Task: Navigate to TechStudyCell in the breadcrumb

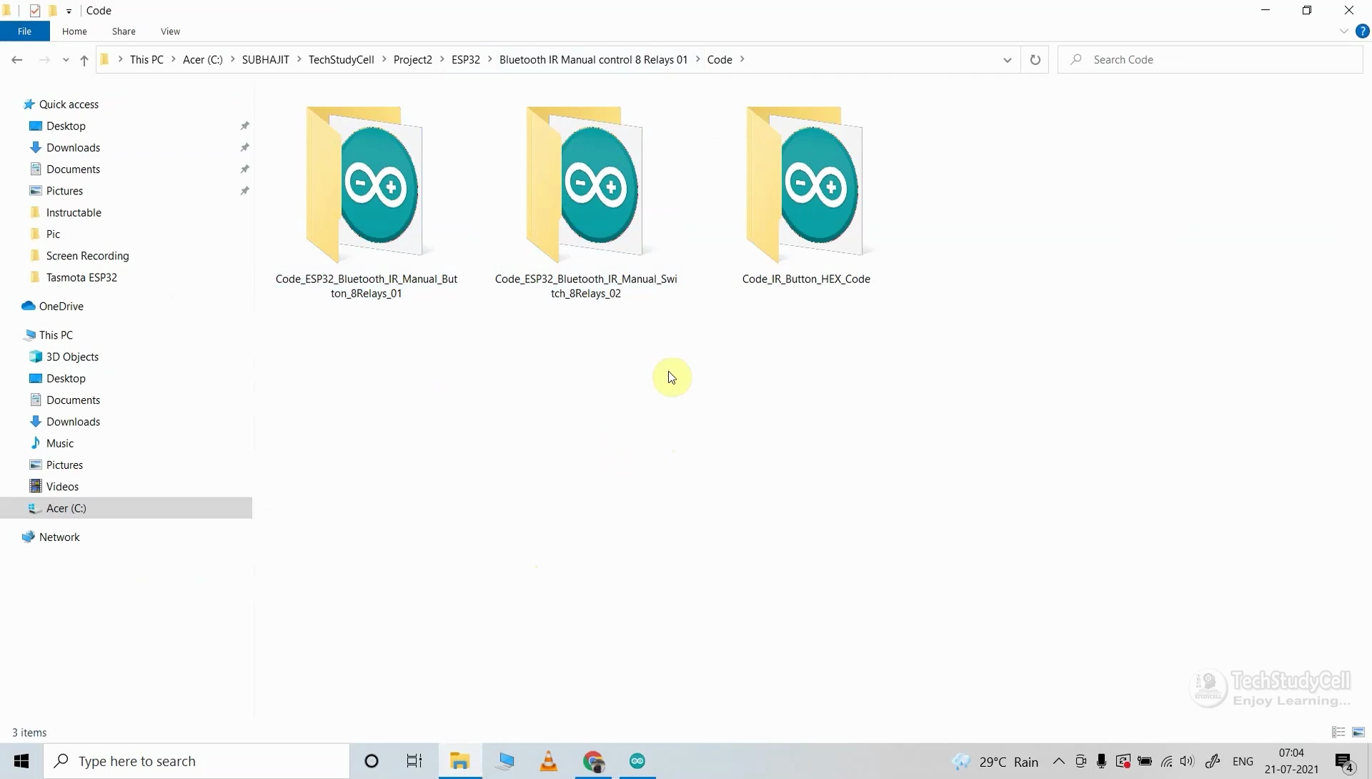Action: click(341, 59)
